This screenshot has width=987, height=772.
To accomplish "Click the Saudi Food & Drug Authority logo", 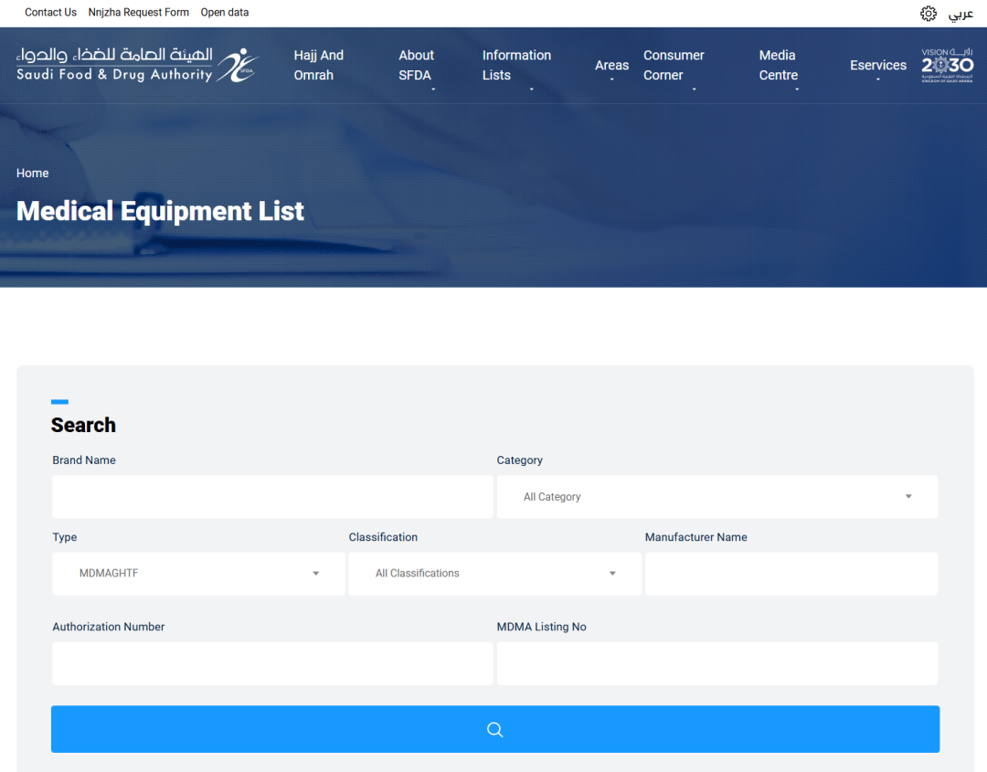I will click(137, 65).
